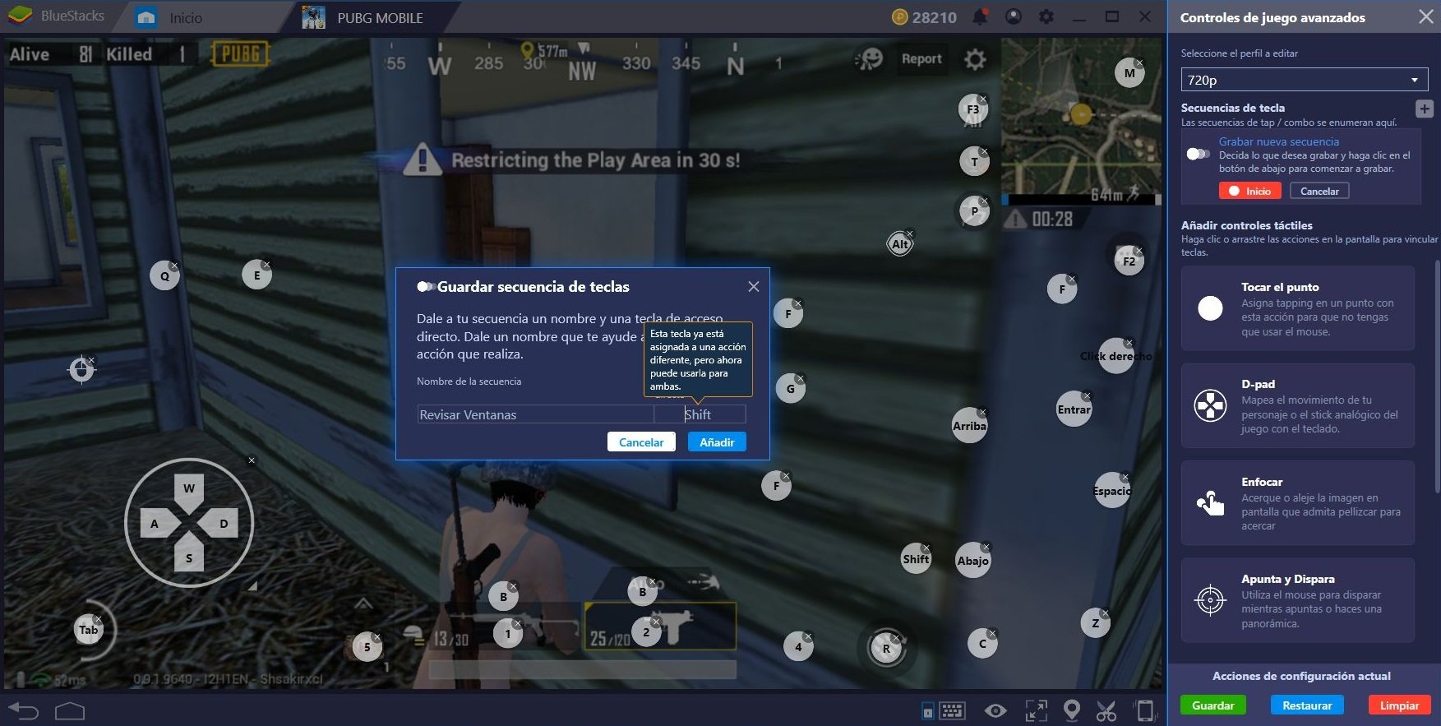Click the in-game Report button
This screenshot has height=726, width=1441.
pyautogui.click(x=921, y=59)
